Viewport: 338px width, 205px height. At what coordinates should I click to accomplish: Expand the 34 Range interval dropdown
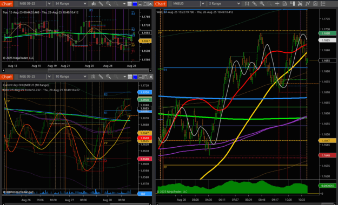coord(85,4)
